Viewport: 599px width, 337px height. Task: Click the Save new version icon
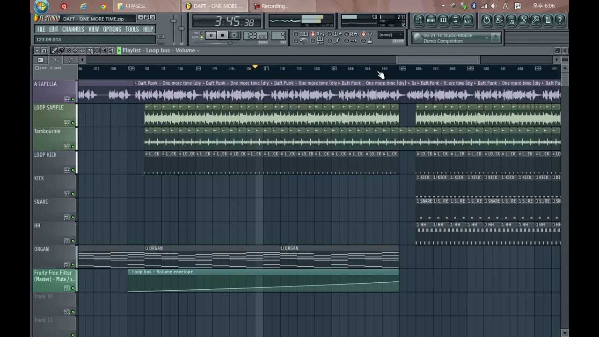pyautogui.click(x=499, y=20)
